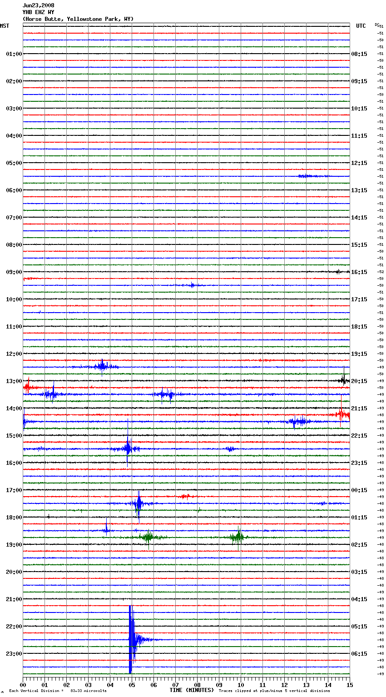This screenshot has width=386, height=697.
Task: Click the 18:00 MST row label
Action: coord(14,518)
